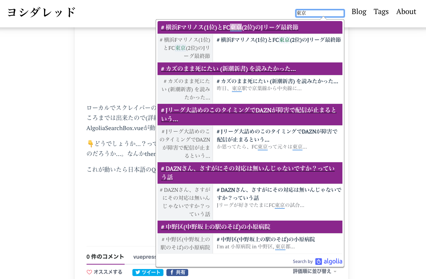Open the カズのまま死にたい purple header result
Screen dimensions: 426x279
[x=250, y=69]
